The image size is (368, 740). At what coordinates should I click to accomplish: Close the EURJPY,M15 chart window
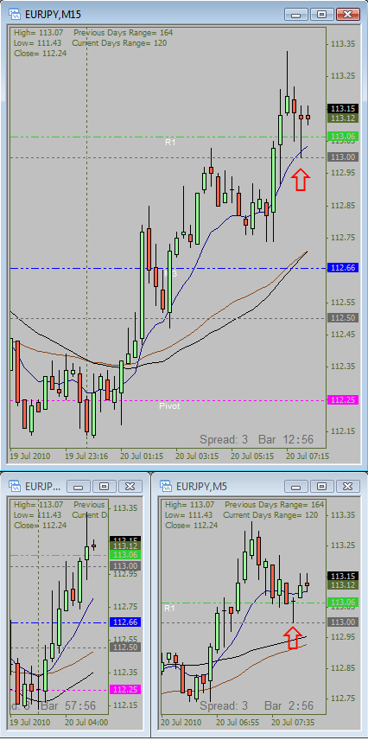[348, 14]
